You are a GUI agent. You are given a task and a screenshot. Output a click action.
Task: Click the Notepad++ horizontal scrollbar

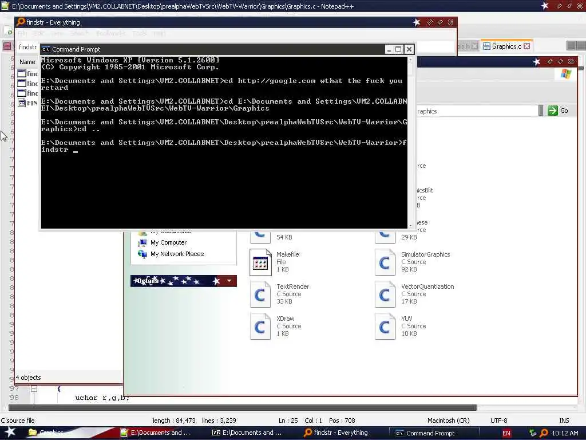click(243, 407)
